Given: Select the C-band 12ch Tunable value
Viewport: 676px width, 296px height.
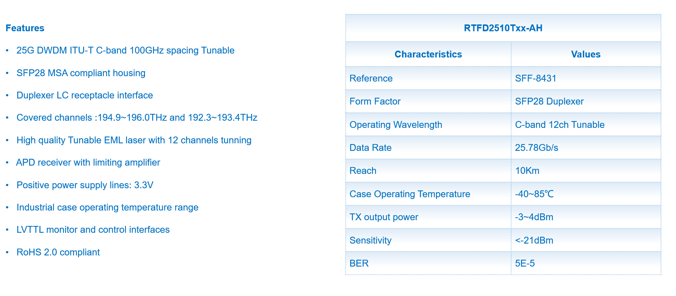Looking at the screenshot, I should (559, 125).
